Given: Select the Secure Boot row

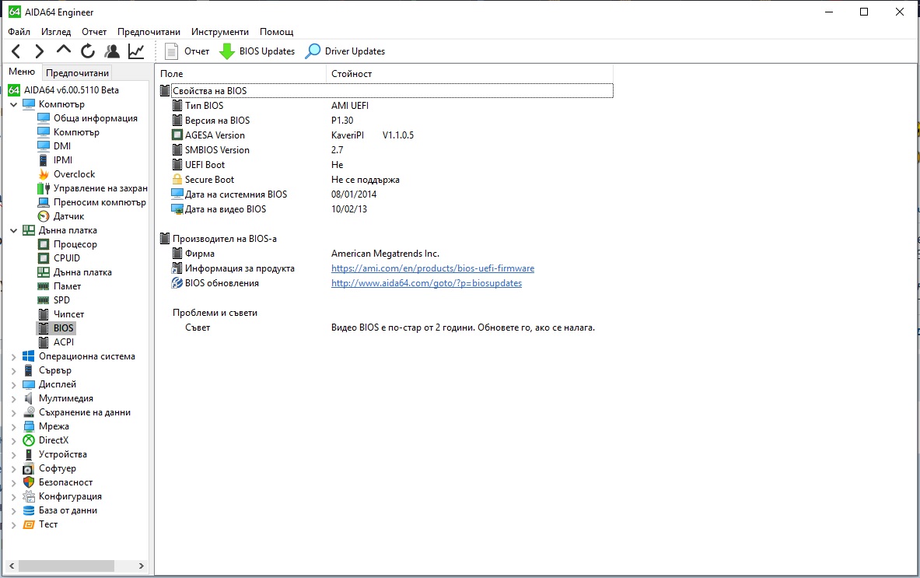Looking at the screenshot, I should pos(386,180).
